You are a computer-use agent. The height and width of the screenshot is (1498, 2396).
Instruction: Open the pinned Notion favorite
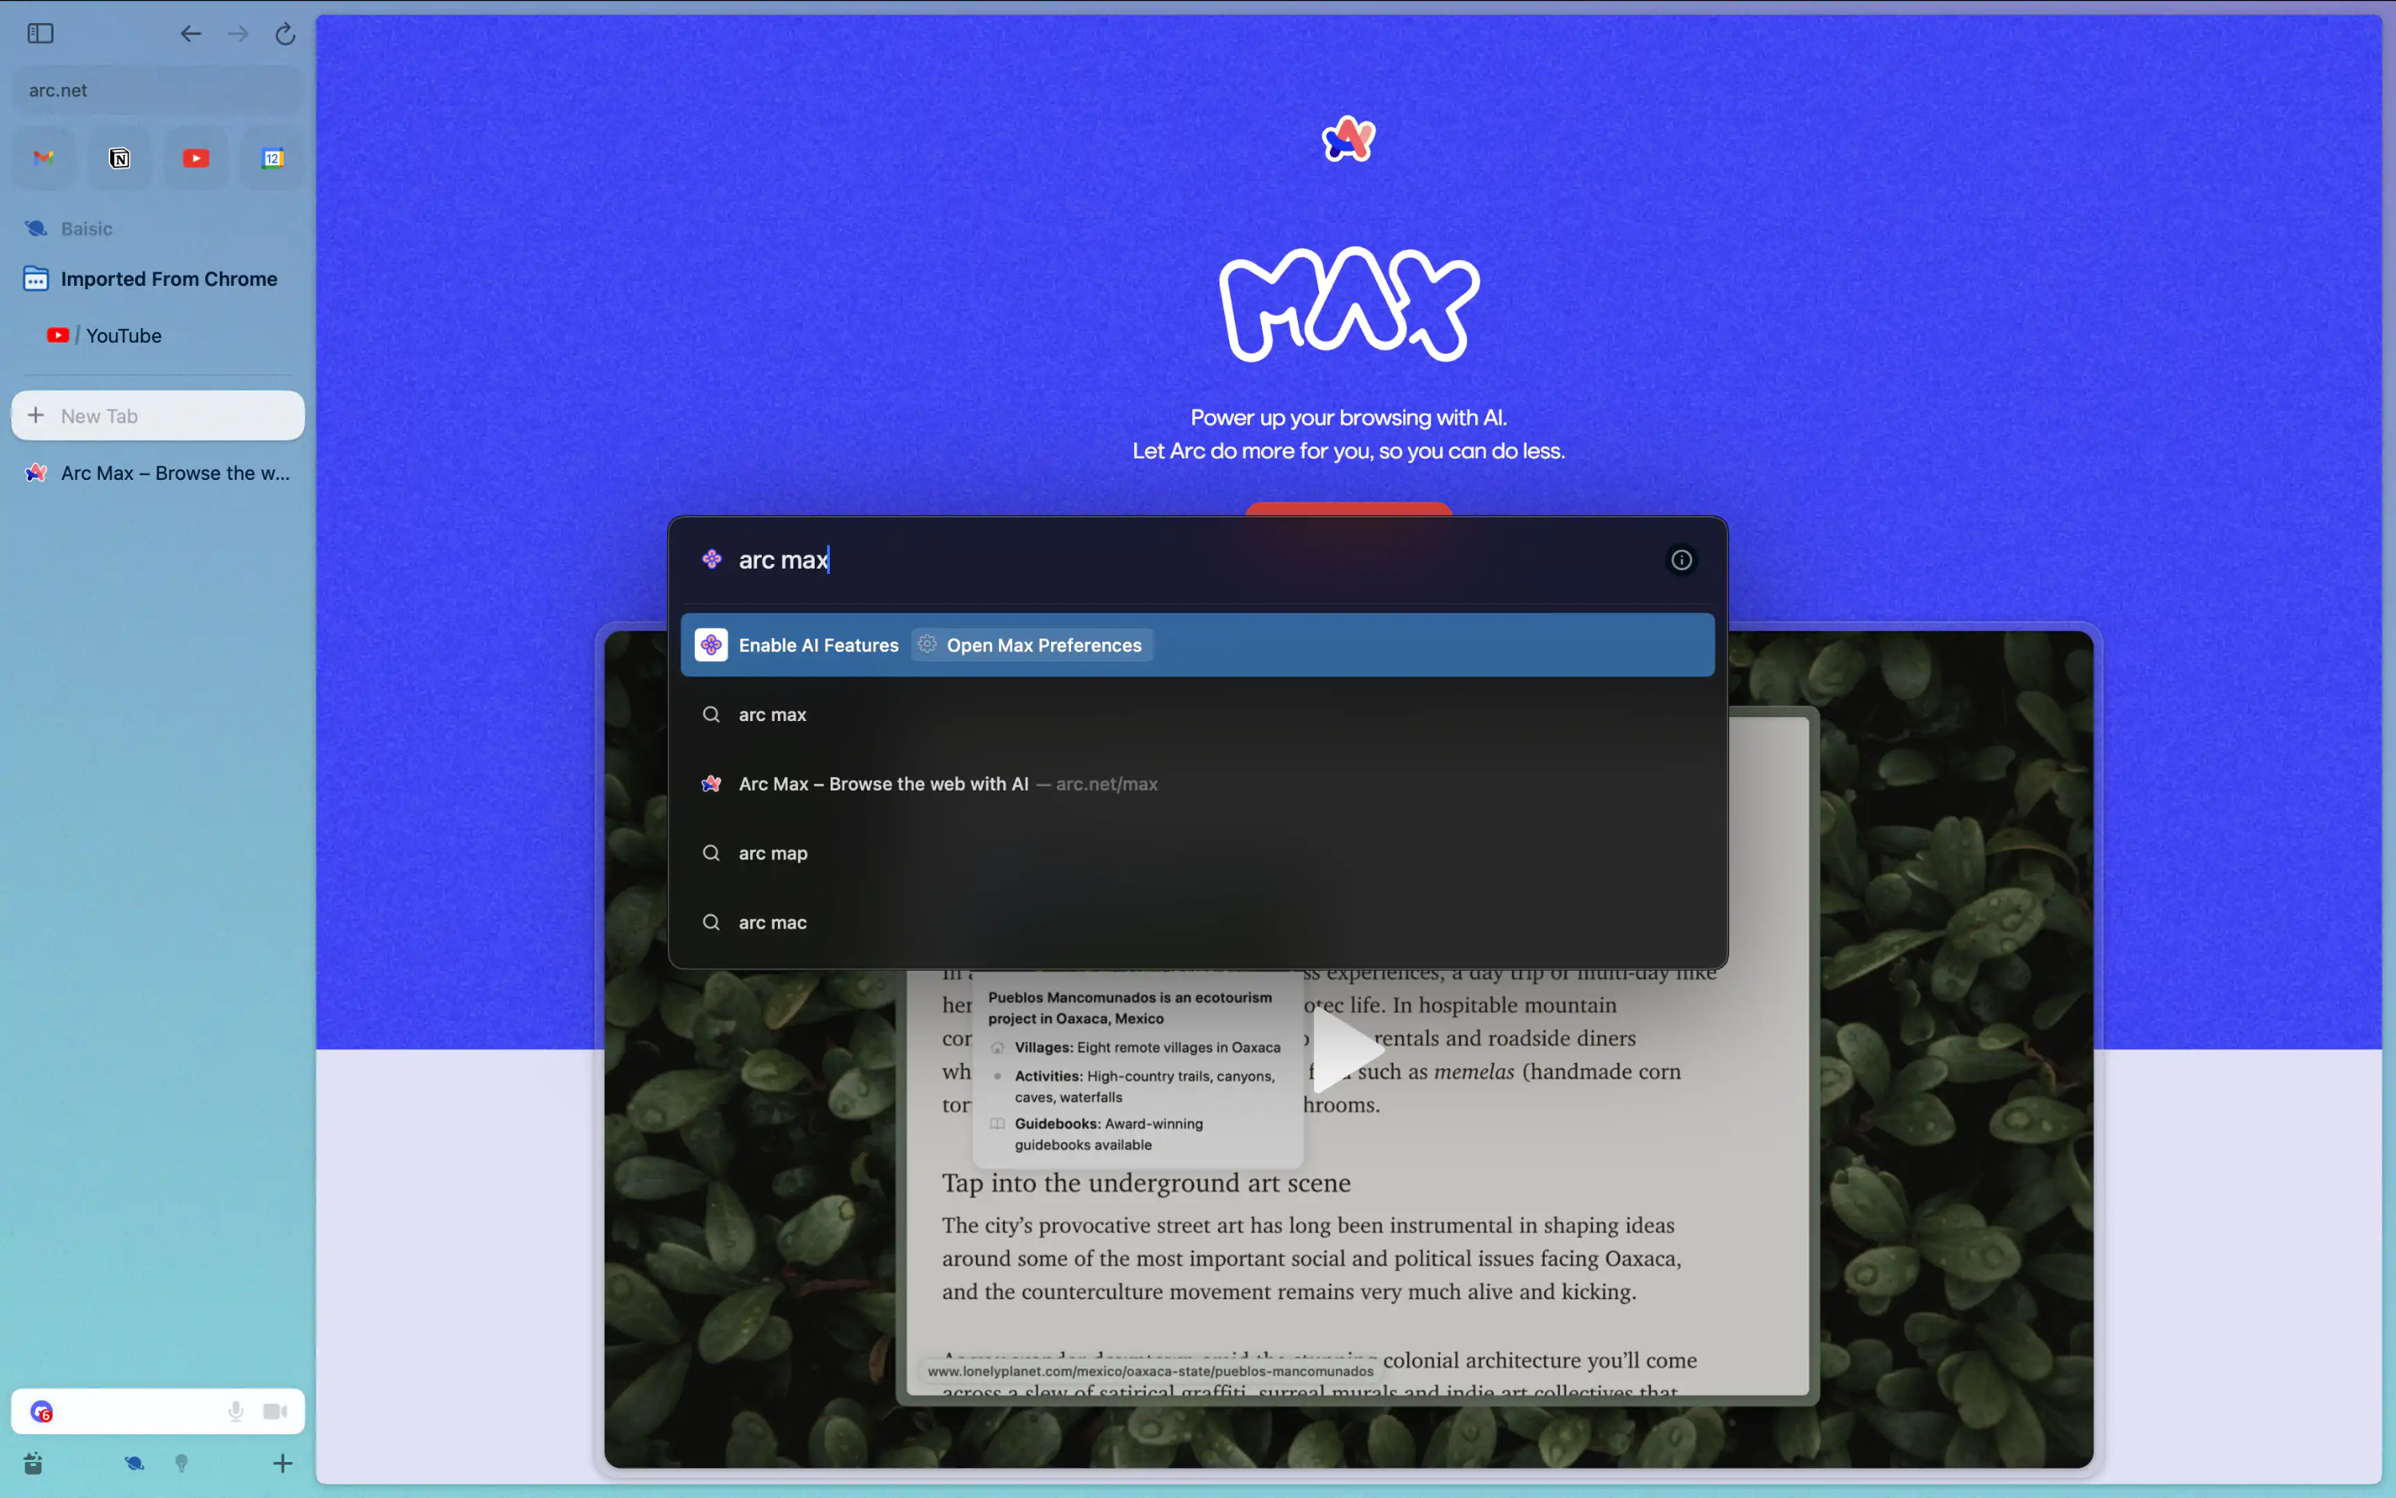120,159
